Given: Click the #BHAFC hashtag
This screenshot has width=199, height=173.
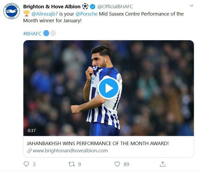Looking at the screenshot, I should pyautogui.click(x=32, y=34).
